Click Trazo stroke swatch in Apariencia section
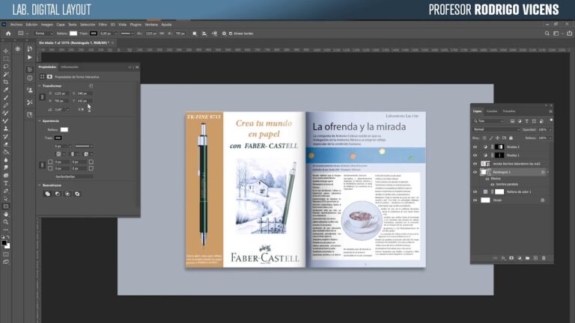This screenshot has height=323, width=575. [x=58, y=138]
